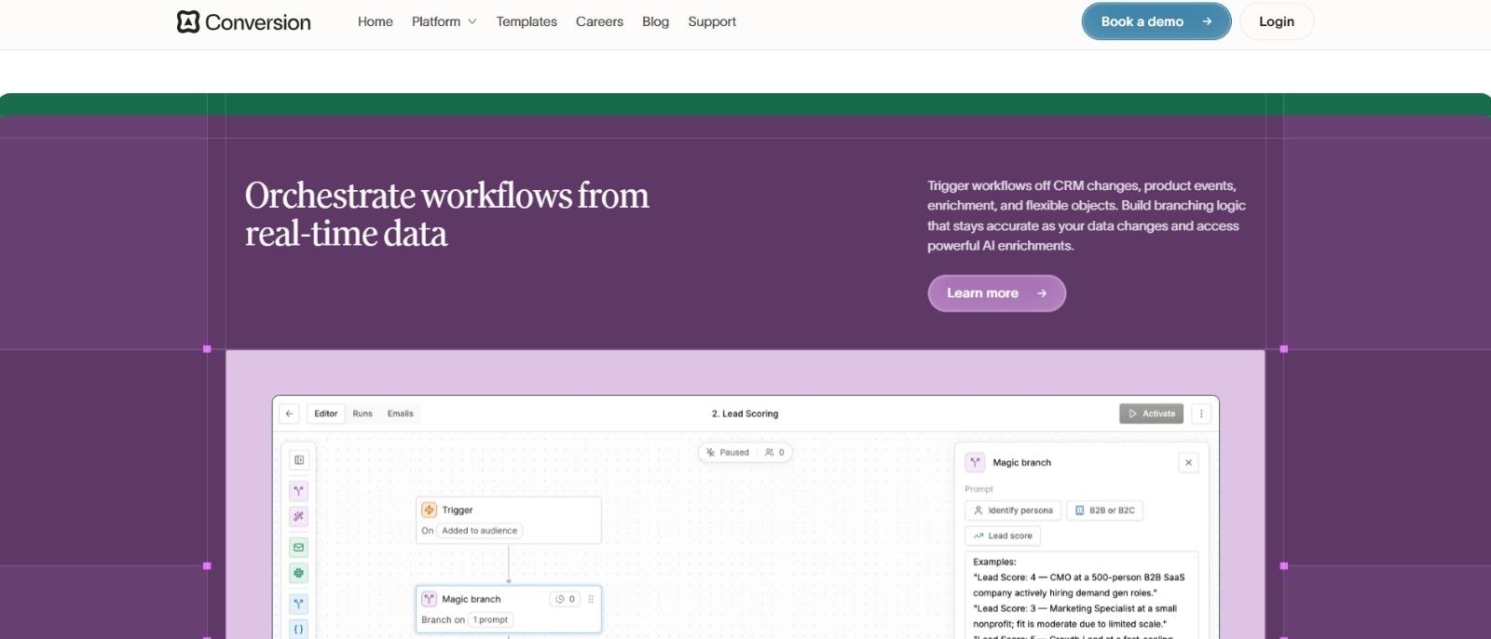The height and width of the screenshot is (639, 1491).
Task: Close the Magic branch panel
Action: tap(1188, 463)
